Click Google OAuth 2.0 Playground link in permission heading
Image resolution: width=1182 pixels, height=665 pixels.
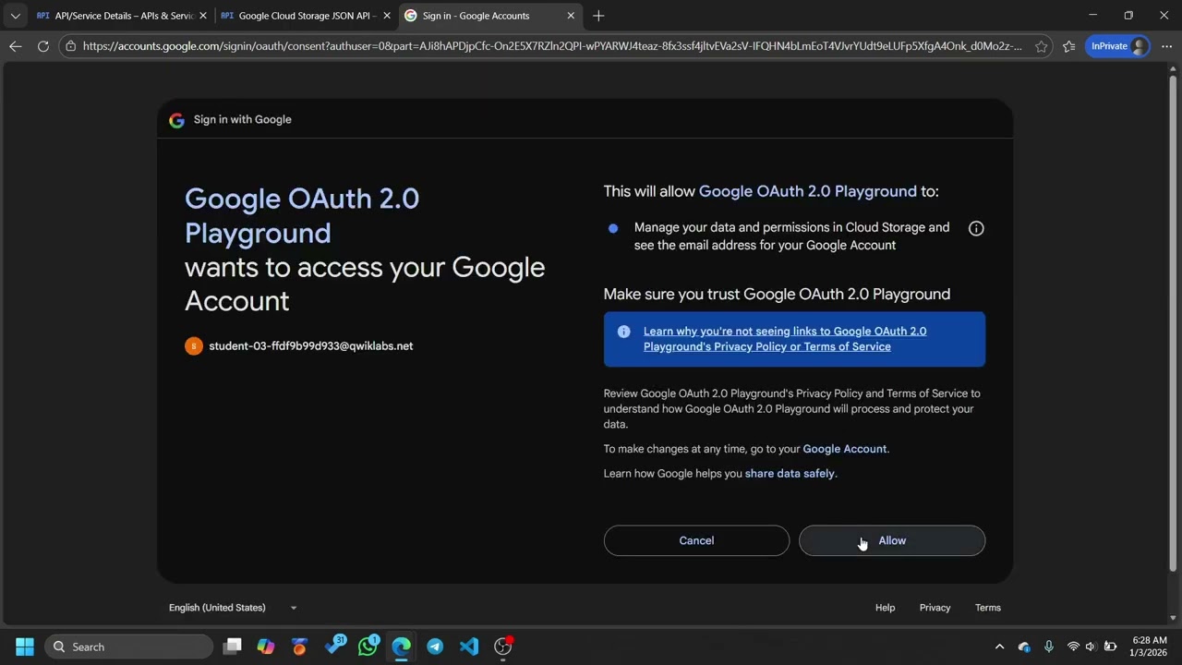807,191
